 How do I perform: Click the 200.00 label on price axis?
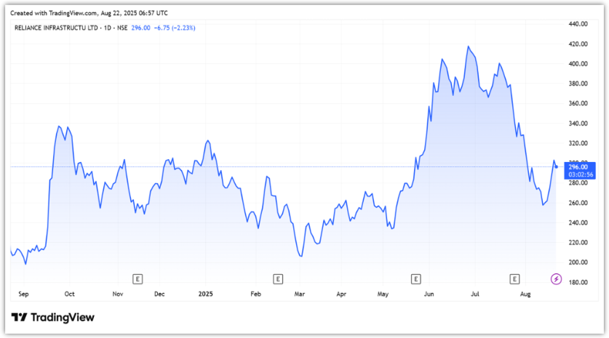(x=578, y=262)
